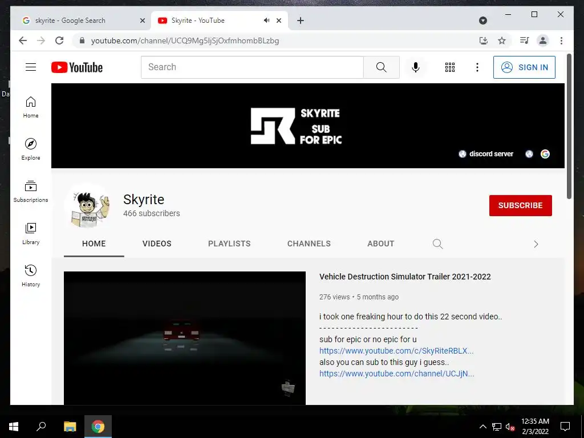Open Chrome three-dot menu
Viewport: 584px width, 438px height.
[x=561, y=40]
